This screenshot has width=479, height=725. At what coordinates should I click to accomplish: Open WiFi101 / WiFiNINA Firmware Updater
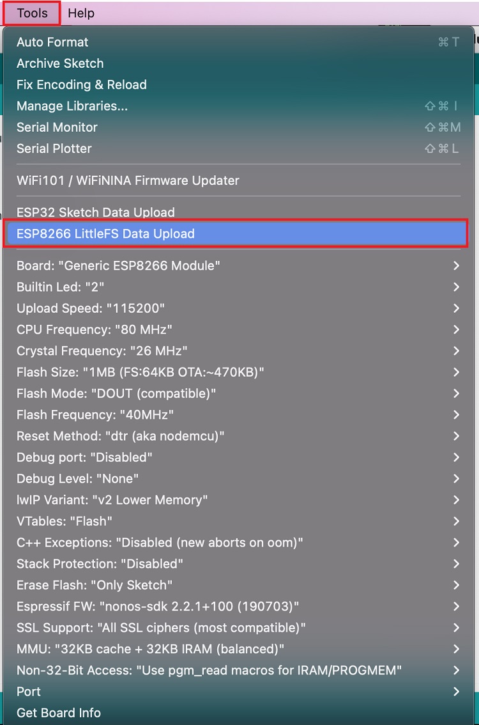128,180
